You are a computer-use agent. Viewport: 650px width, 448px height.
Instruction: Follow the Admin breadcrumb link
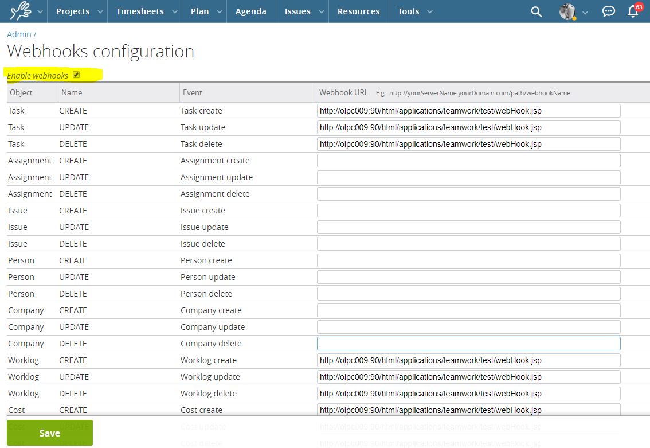click(19, 34)
